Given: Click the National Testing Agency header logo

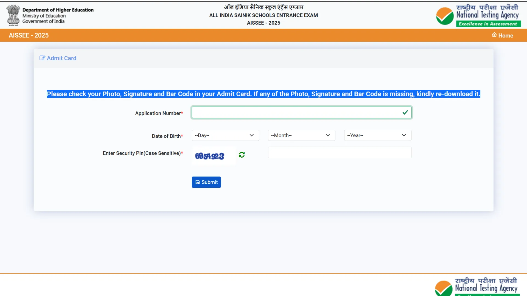Looking at the screenshot, I should [x=478, y=15].
